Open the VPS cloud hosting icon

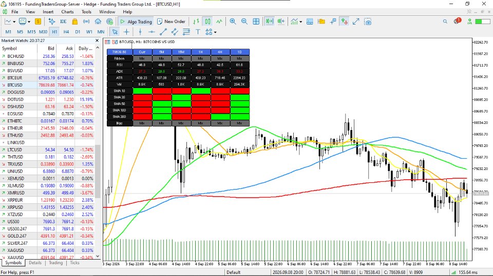[x=98, y=22]
